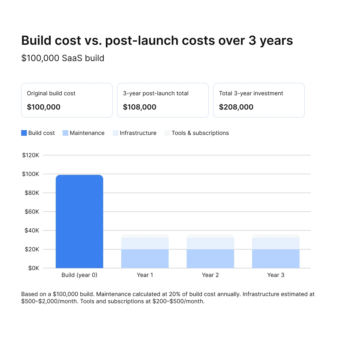The height and width of the screenshot is (338, 343).
Task: Click the Total 3-year investment card
Action: [x=259, y=100]
